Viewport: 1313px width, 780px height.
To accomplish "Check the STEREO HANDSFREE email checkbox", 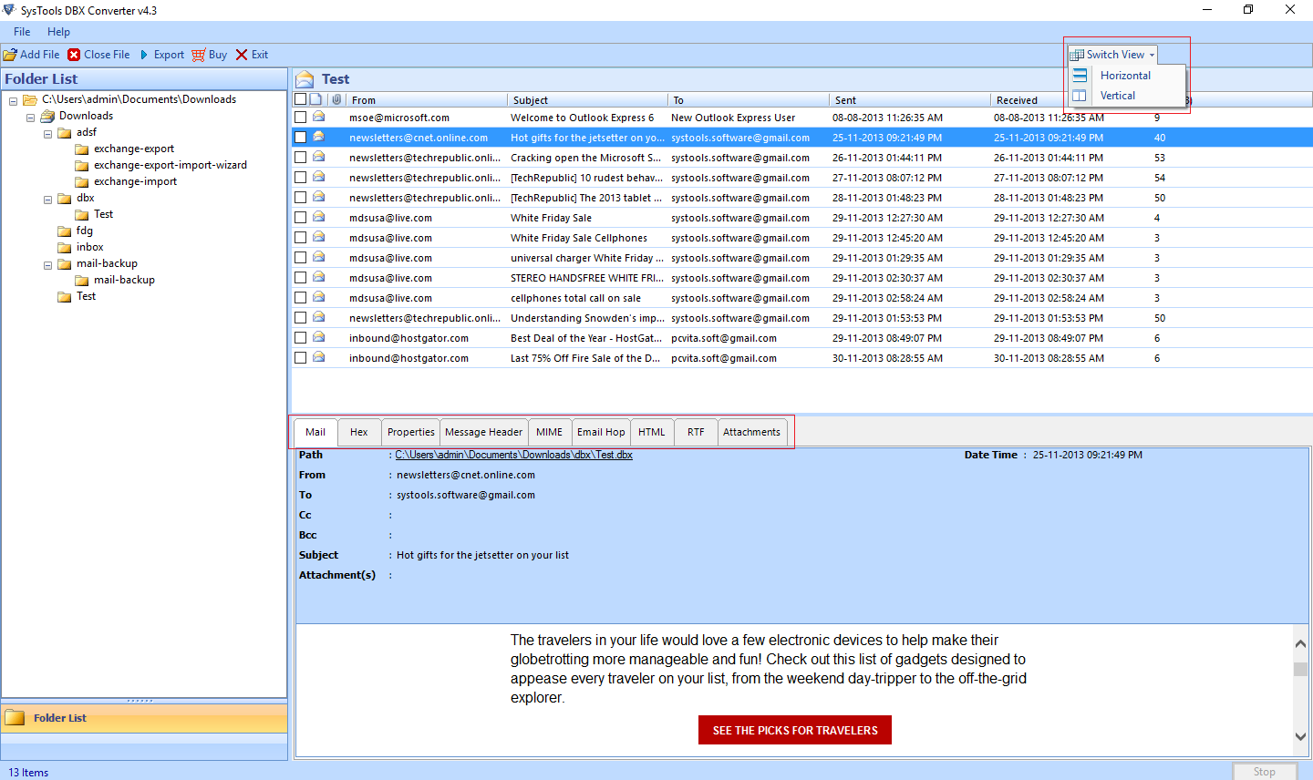I will coord(300,278).
